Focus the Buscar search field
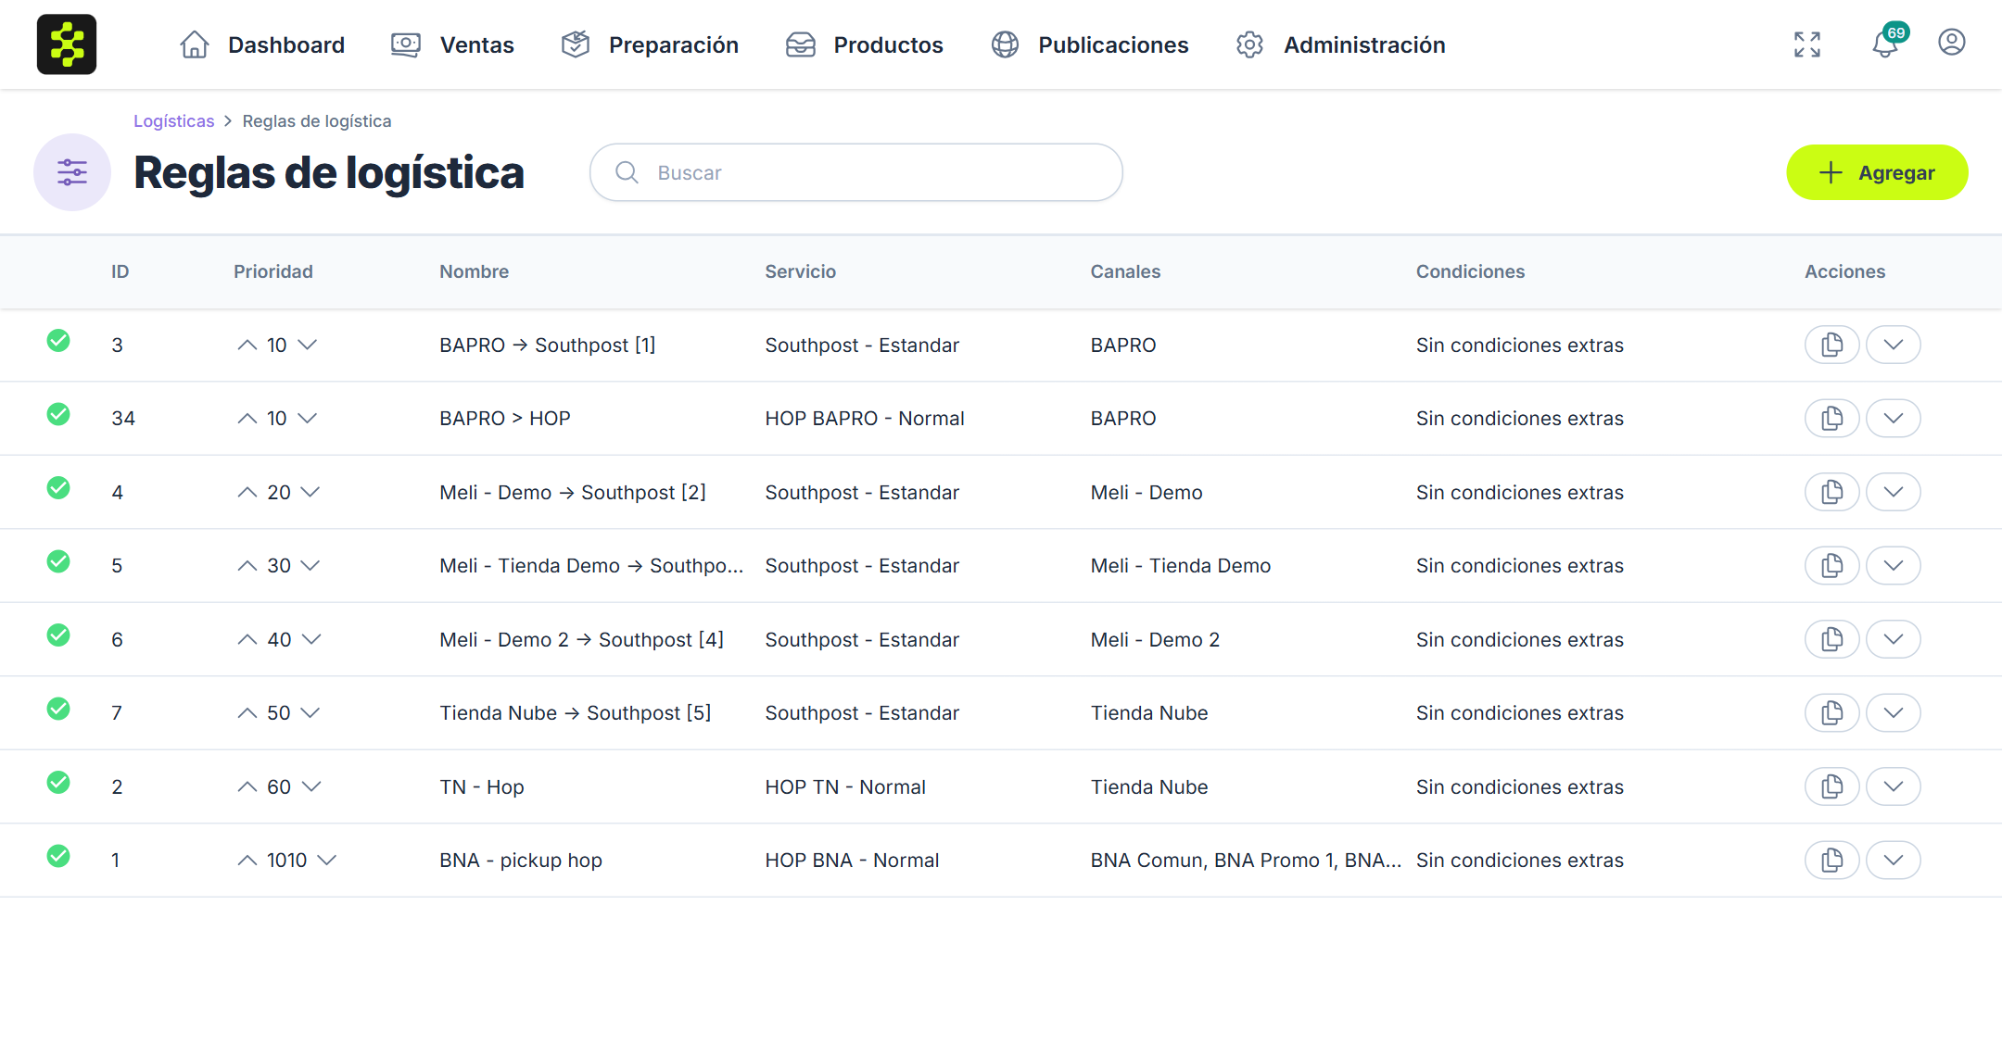Image resolution: width=2002 pixels, height=1056 pixels. [x=855, y=172]
